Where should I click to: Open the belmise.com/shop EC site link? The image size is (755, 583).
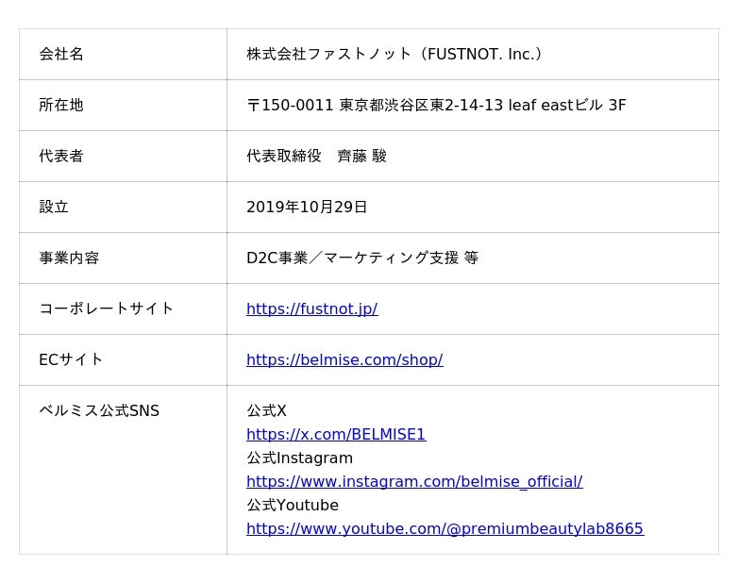click(x=344, y=359)
